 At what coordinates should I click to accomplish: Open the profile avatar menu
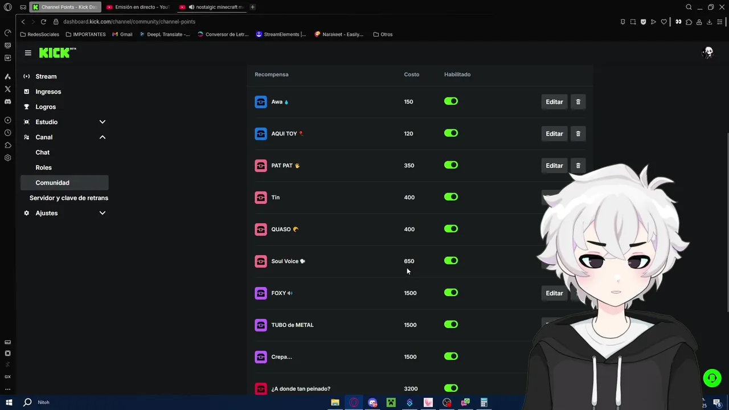(708, 52)
